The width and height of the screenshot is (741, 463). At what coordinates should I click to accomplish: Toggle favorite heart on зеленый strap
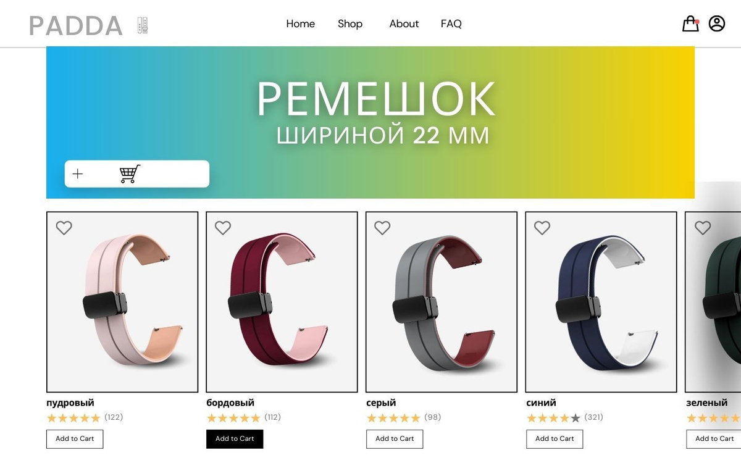703,228
